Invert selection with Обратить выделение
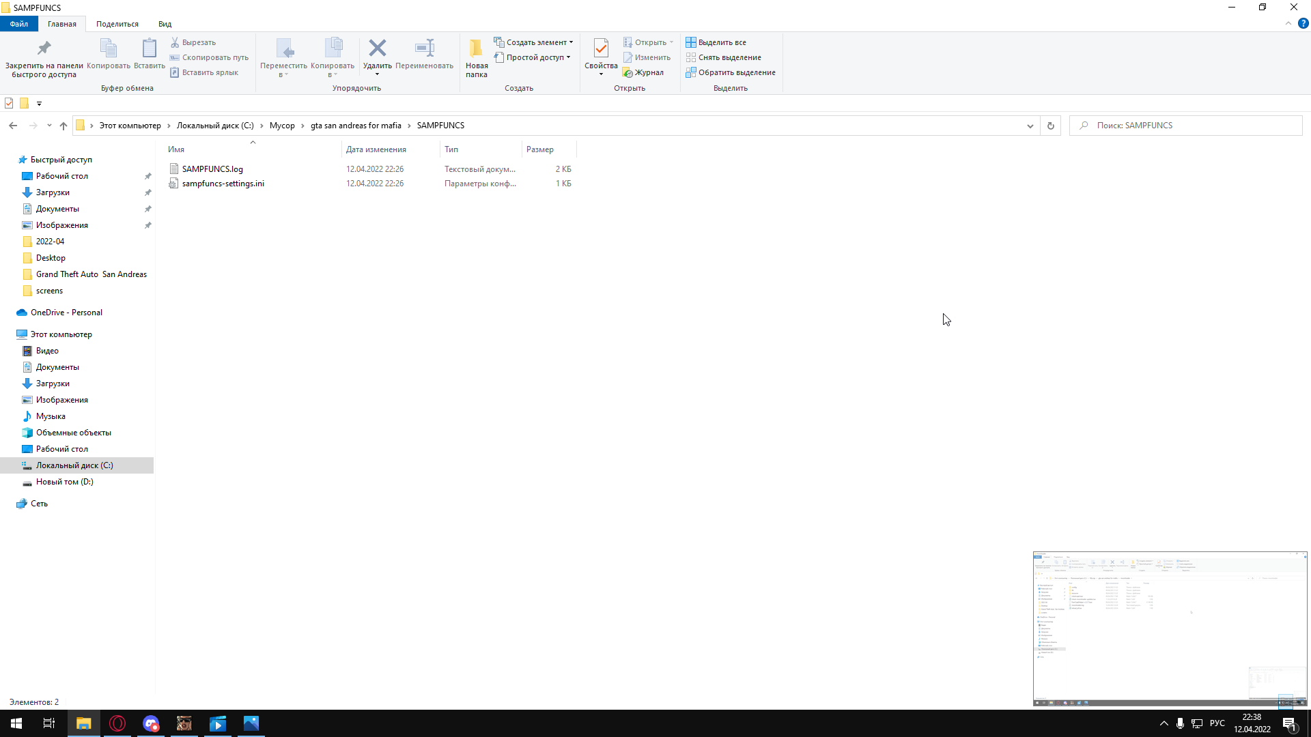 [x=731, y=72]
